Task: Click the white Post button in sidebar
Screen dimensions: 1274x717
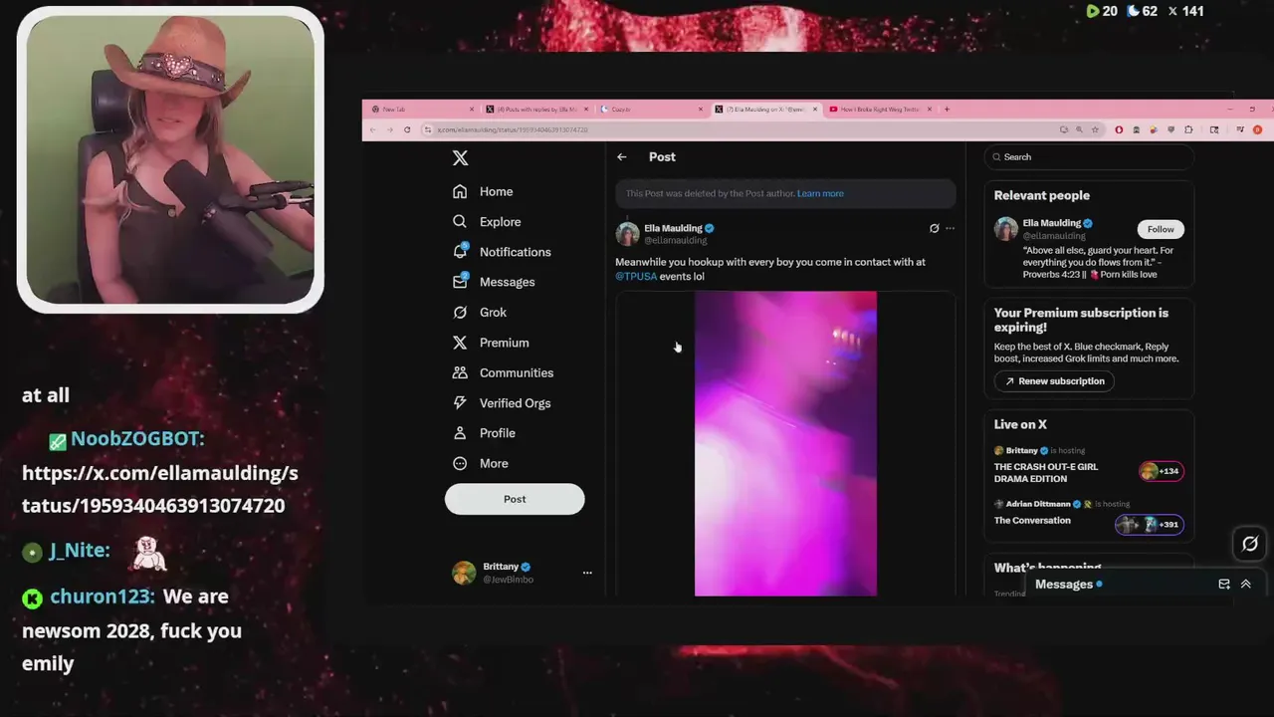Action: pyautogui.click(x=515, y=499)
